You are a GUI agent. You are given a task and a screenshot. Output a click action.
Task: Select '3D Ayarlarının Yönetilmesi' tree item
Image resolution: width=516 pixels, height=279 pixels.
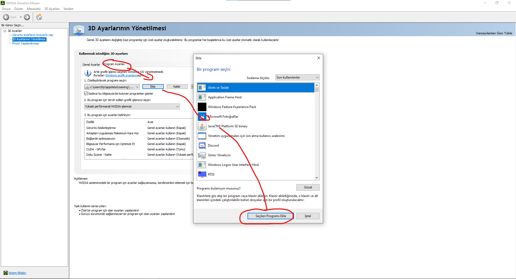click(x=29, y=39)
